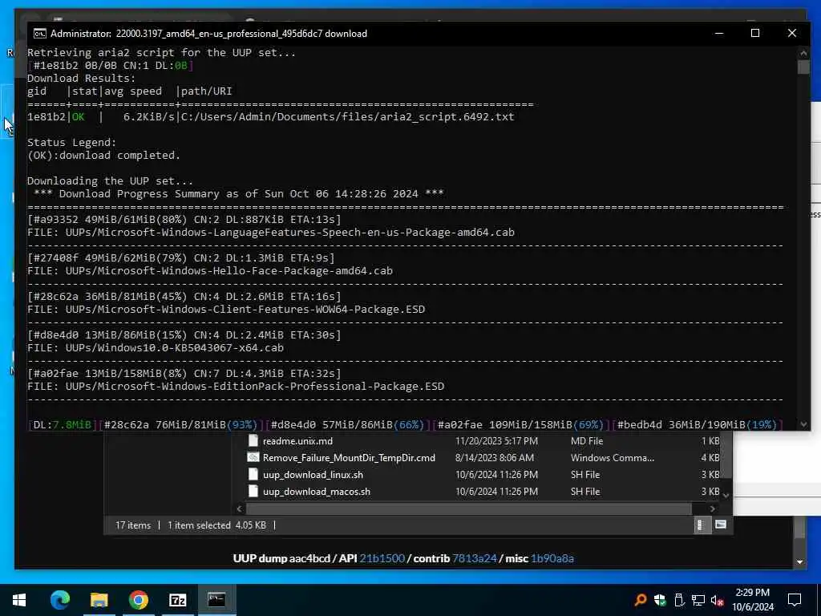Select readme.unix.md in File Explorer

297,441
